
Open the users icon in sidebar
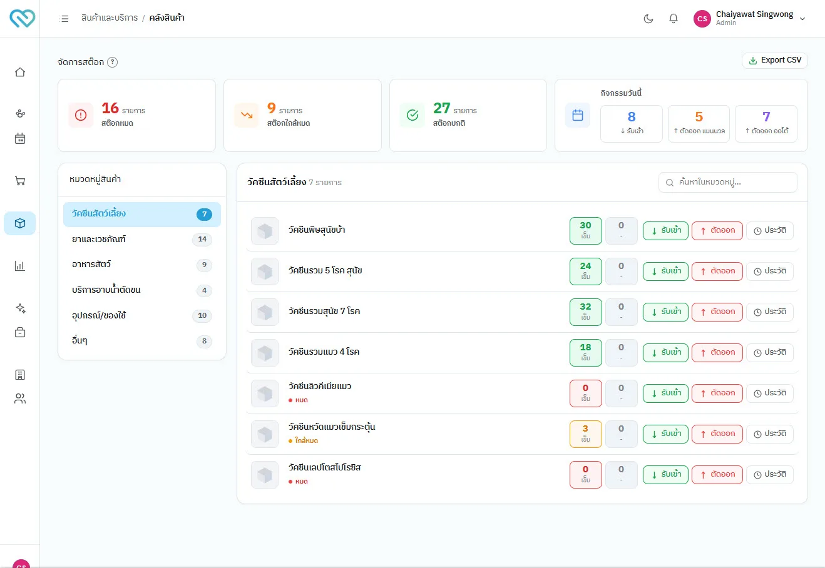coord(20,398)
